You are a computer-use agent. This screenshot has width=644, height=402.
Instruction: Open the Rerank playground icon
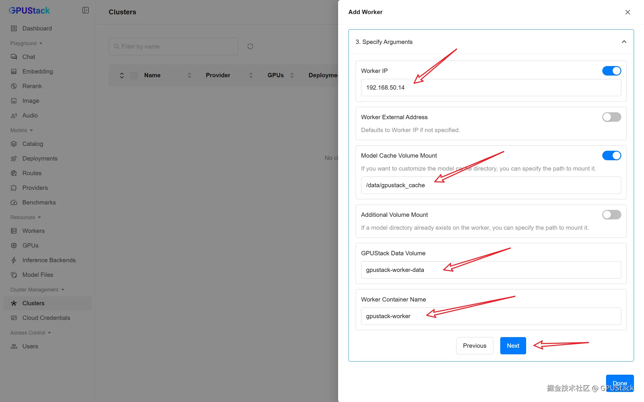[14, 86]
